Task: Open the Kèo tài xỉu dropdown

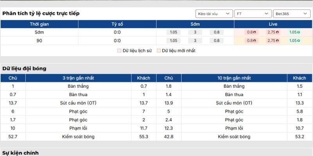Action: (214, 14)
